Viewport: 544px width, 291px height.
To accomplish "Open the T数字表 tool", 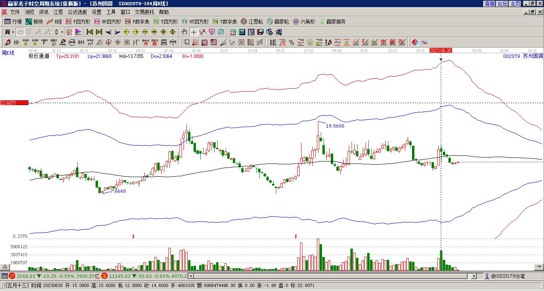I will point(224,22).
